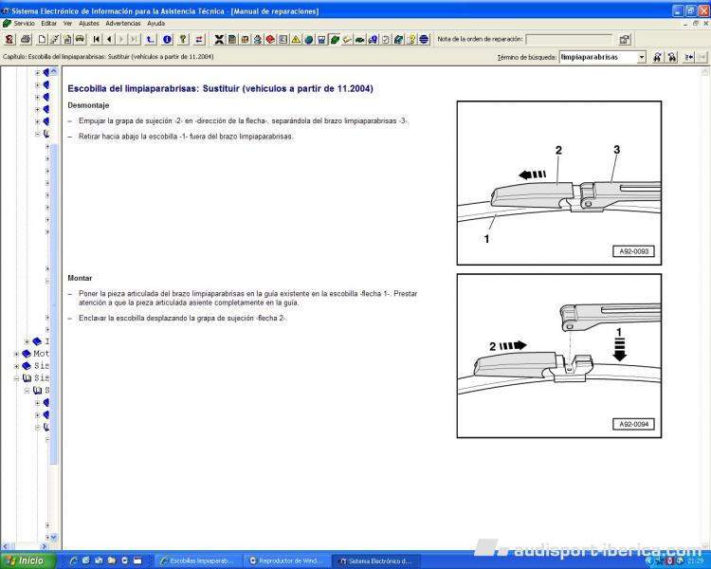Click the Windows Inicio start button
711x569 pixels.
tap(28, 560)
